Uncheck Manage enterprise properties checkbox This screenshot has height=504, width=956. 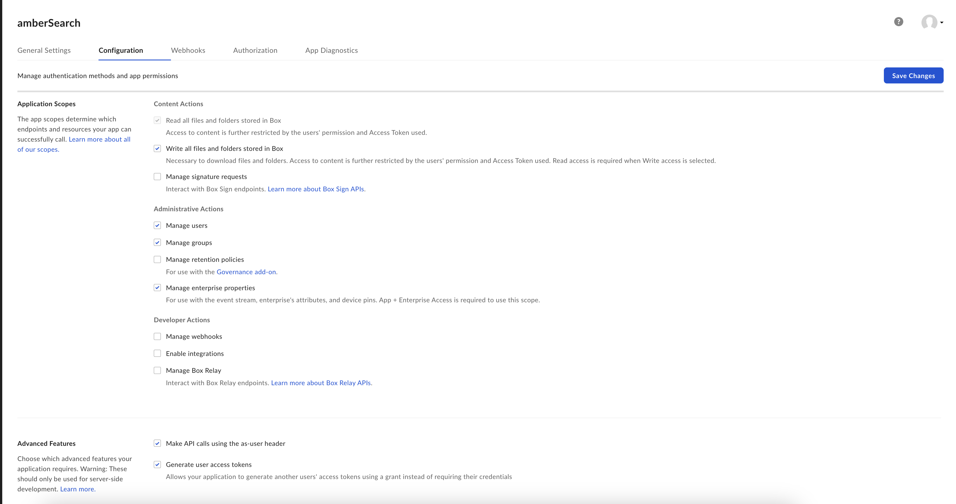click(x=157, y=288)
